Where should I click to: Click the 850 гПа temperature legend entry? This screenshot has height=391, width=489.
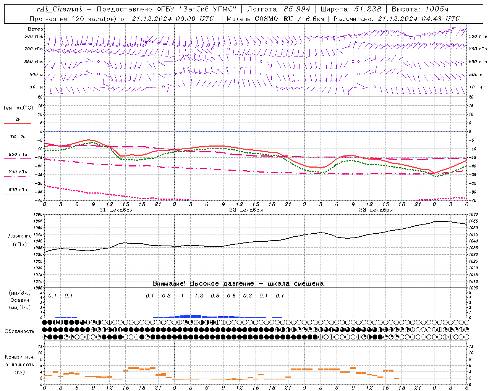pyautogui.click(x=18, y=155)
